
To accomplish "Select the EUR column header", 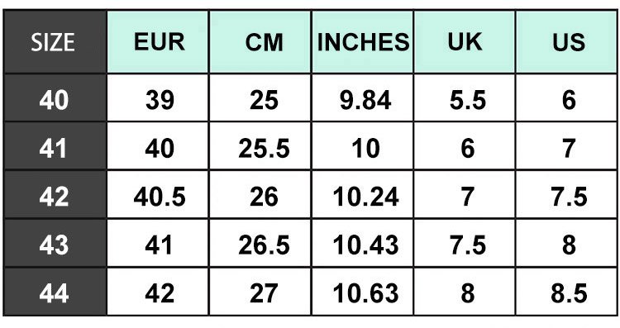I will 158,42.
